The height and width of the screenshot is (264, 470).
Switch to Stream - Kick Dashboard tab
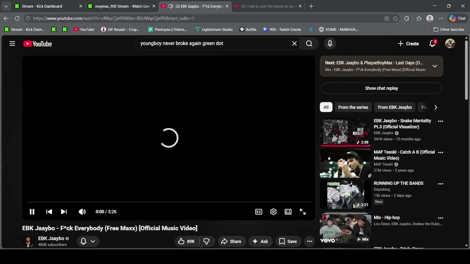coord(48,6)
